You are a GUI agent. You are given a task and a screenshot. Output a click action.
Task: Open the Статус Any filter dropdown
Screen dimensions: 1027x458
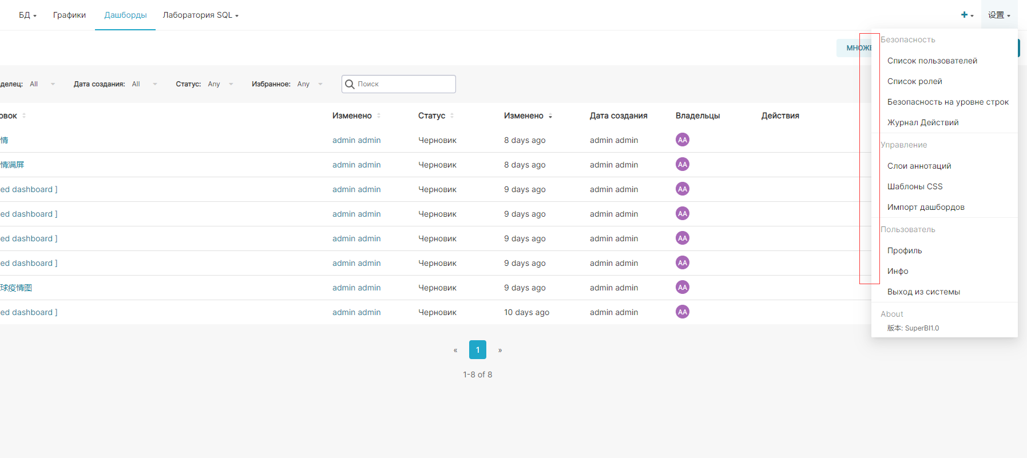pyautogui.click(x=221, y=84)
